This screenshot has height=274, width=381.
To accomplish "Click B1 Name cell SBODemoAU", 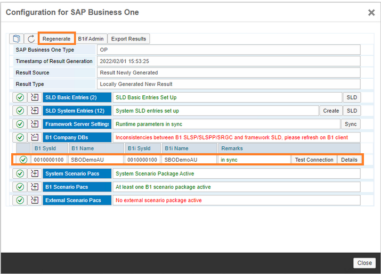I will pos(96,160).
